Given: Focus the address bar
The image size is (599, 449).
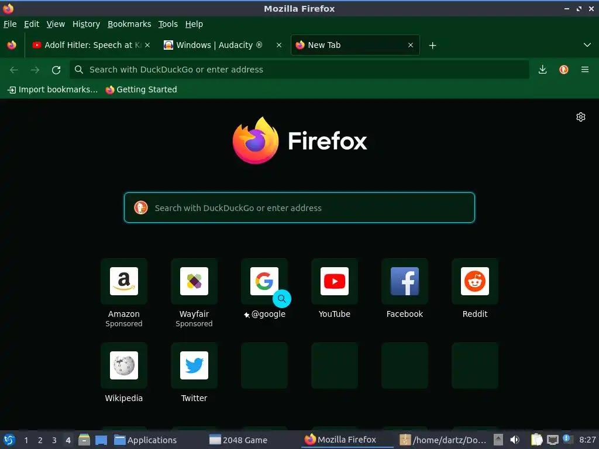Looking at the screenshot, I should [299, 70].
